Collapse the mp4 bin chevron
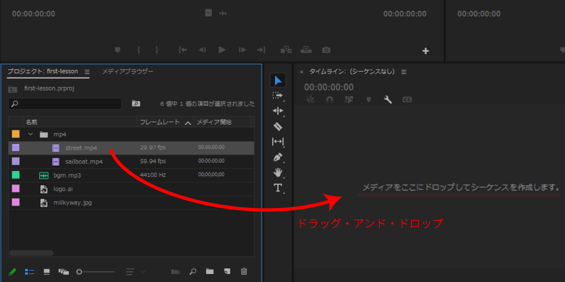565x282 pixels. (31, 134)
